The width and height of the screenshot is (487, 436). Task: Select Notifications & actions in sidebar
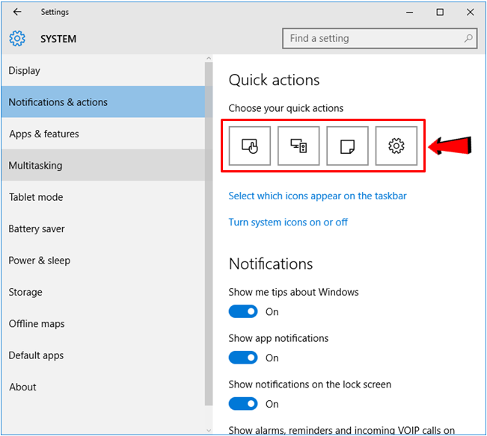pos(102,102)
